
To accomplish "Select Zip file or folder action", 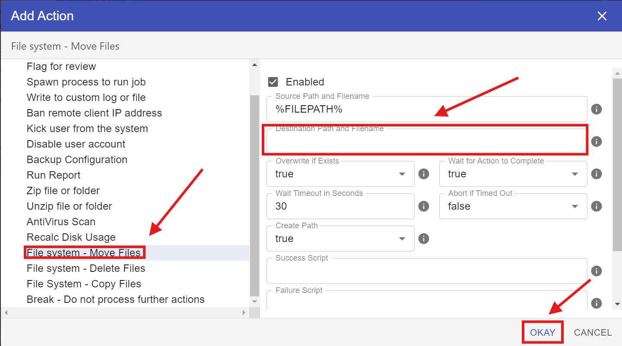I will tap(63, 191).
